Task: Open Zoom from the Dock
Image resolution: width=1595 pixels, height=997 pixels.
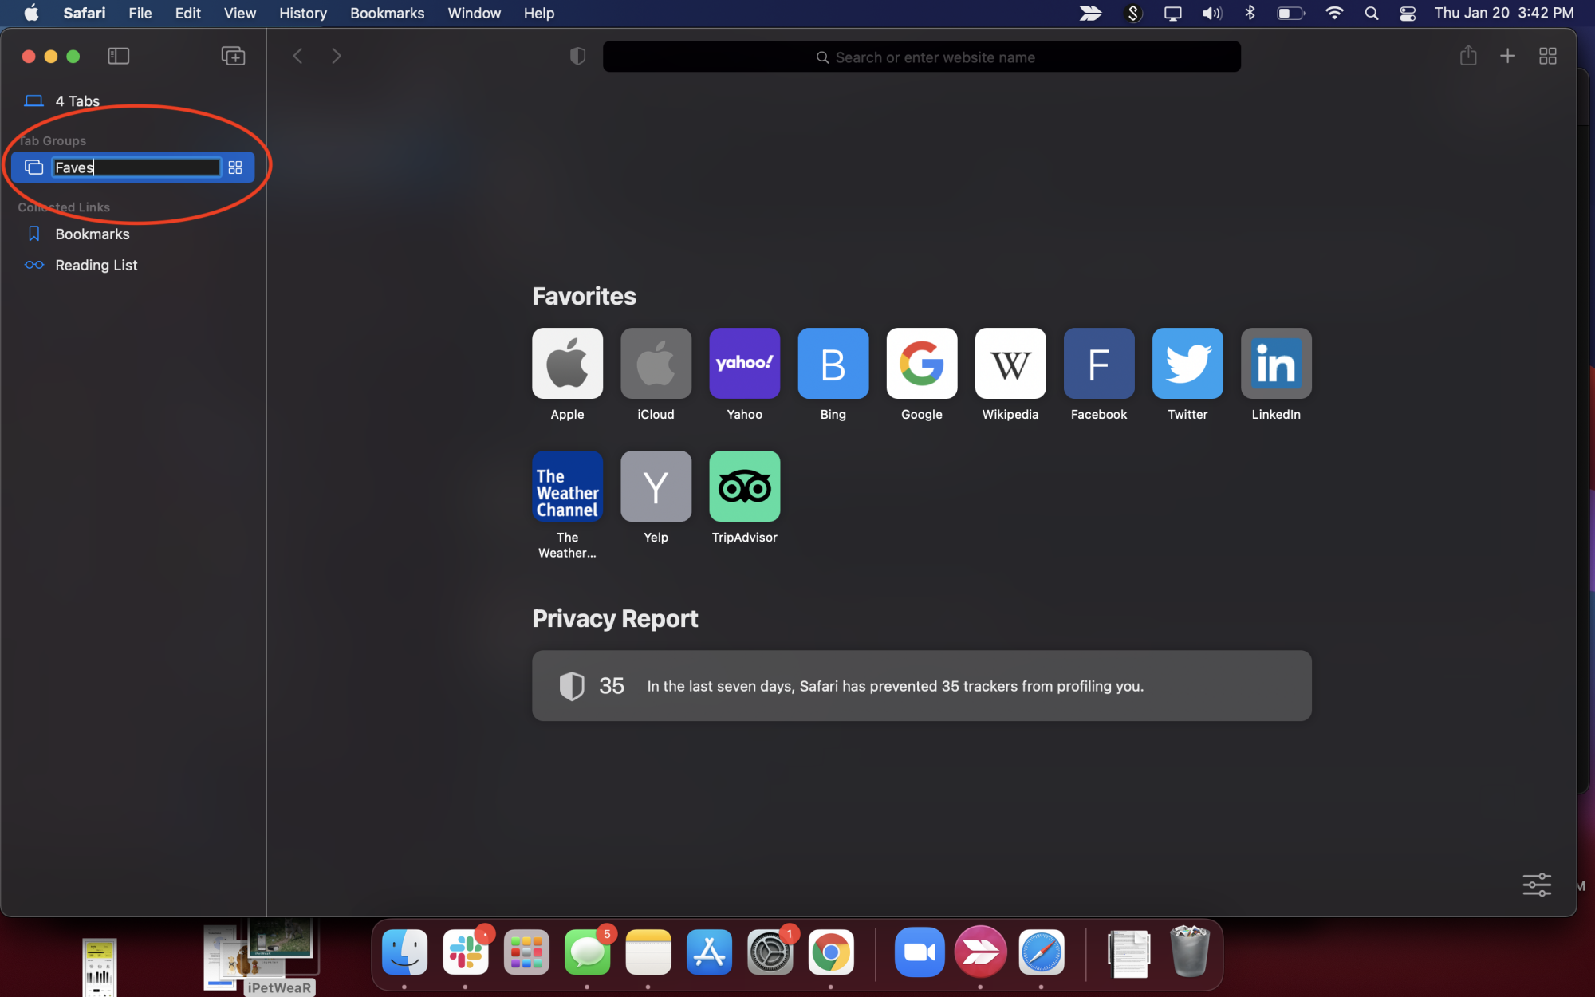Action: tap(919, 952)
